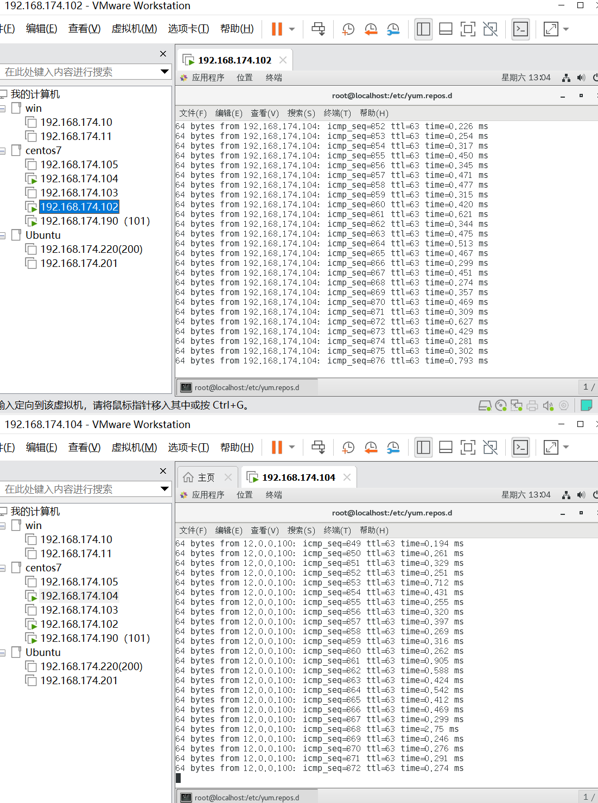Open snapshot manager icon in top toolbar
The image size is (598, 803).
click(393, 29)
